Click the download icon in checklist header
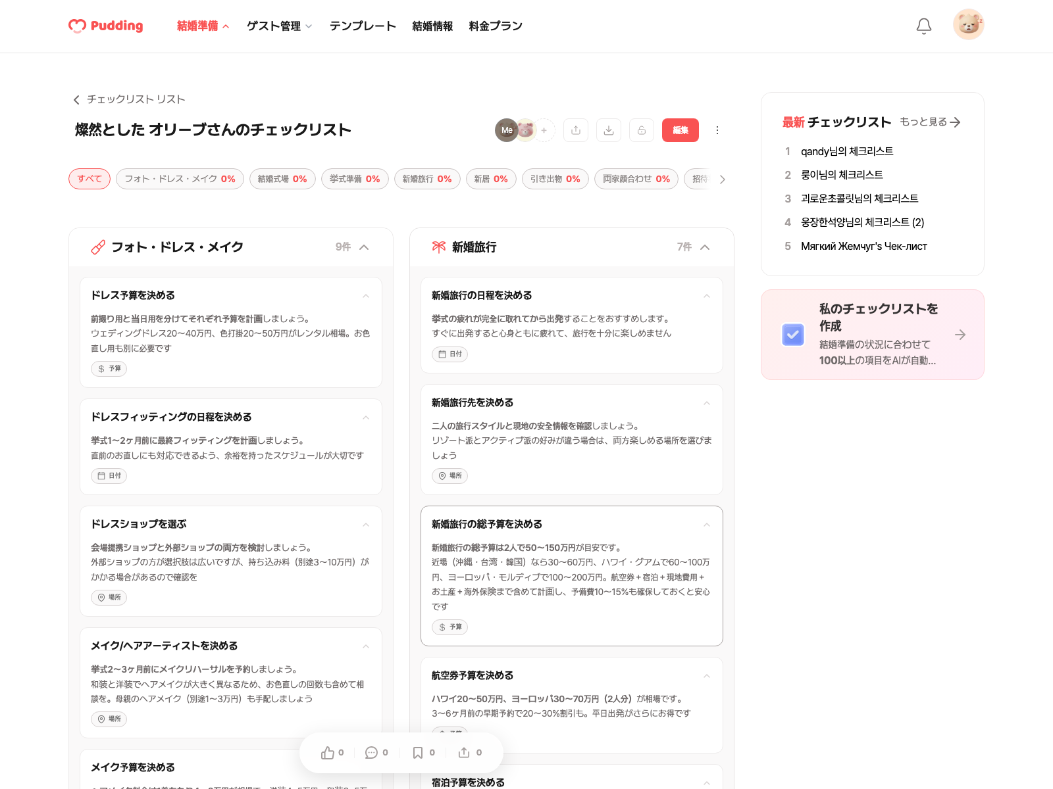This screenshot has height=789, width=1053. (x=609, y=130)
